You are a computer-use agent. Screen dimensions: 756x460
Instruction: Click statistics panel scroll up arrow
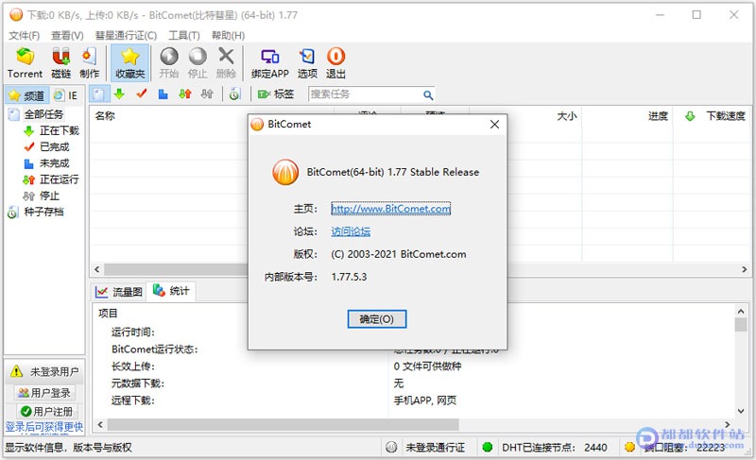point(741,311)
